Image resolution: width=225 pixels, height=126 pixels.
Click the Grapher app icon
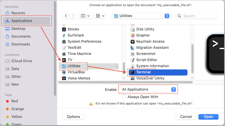[133, 35]
